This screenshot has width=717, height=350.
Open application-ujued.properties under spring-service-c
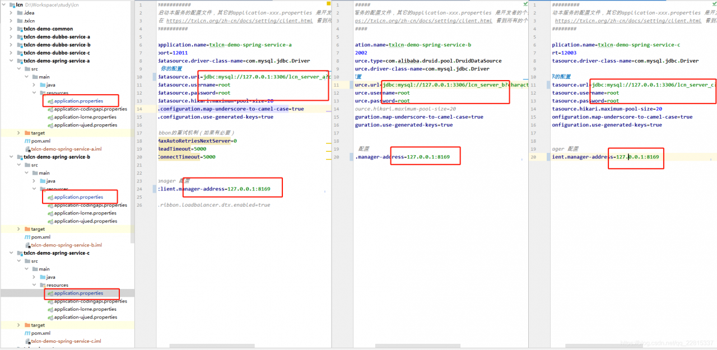tap(86, 317)
